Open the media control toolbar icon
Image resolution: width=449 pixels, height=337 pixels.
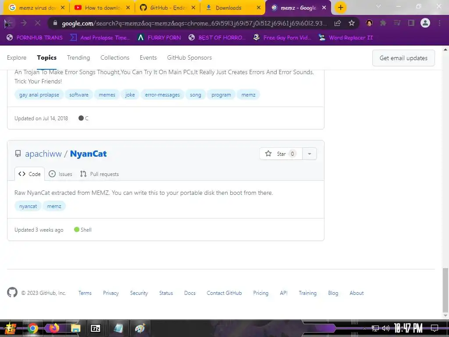397,23
